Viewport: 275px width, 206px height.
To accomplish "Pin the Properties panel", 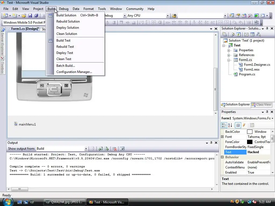I will [267, 112].
